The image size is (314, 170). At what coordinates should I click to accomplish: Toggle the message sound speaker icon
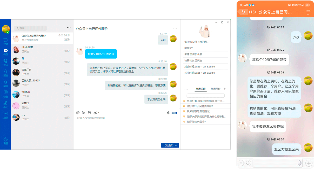pyautogui.click(x=168, y=113)
